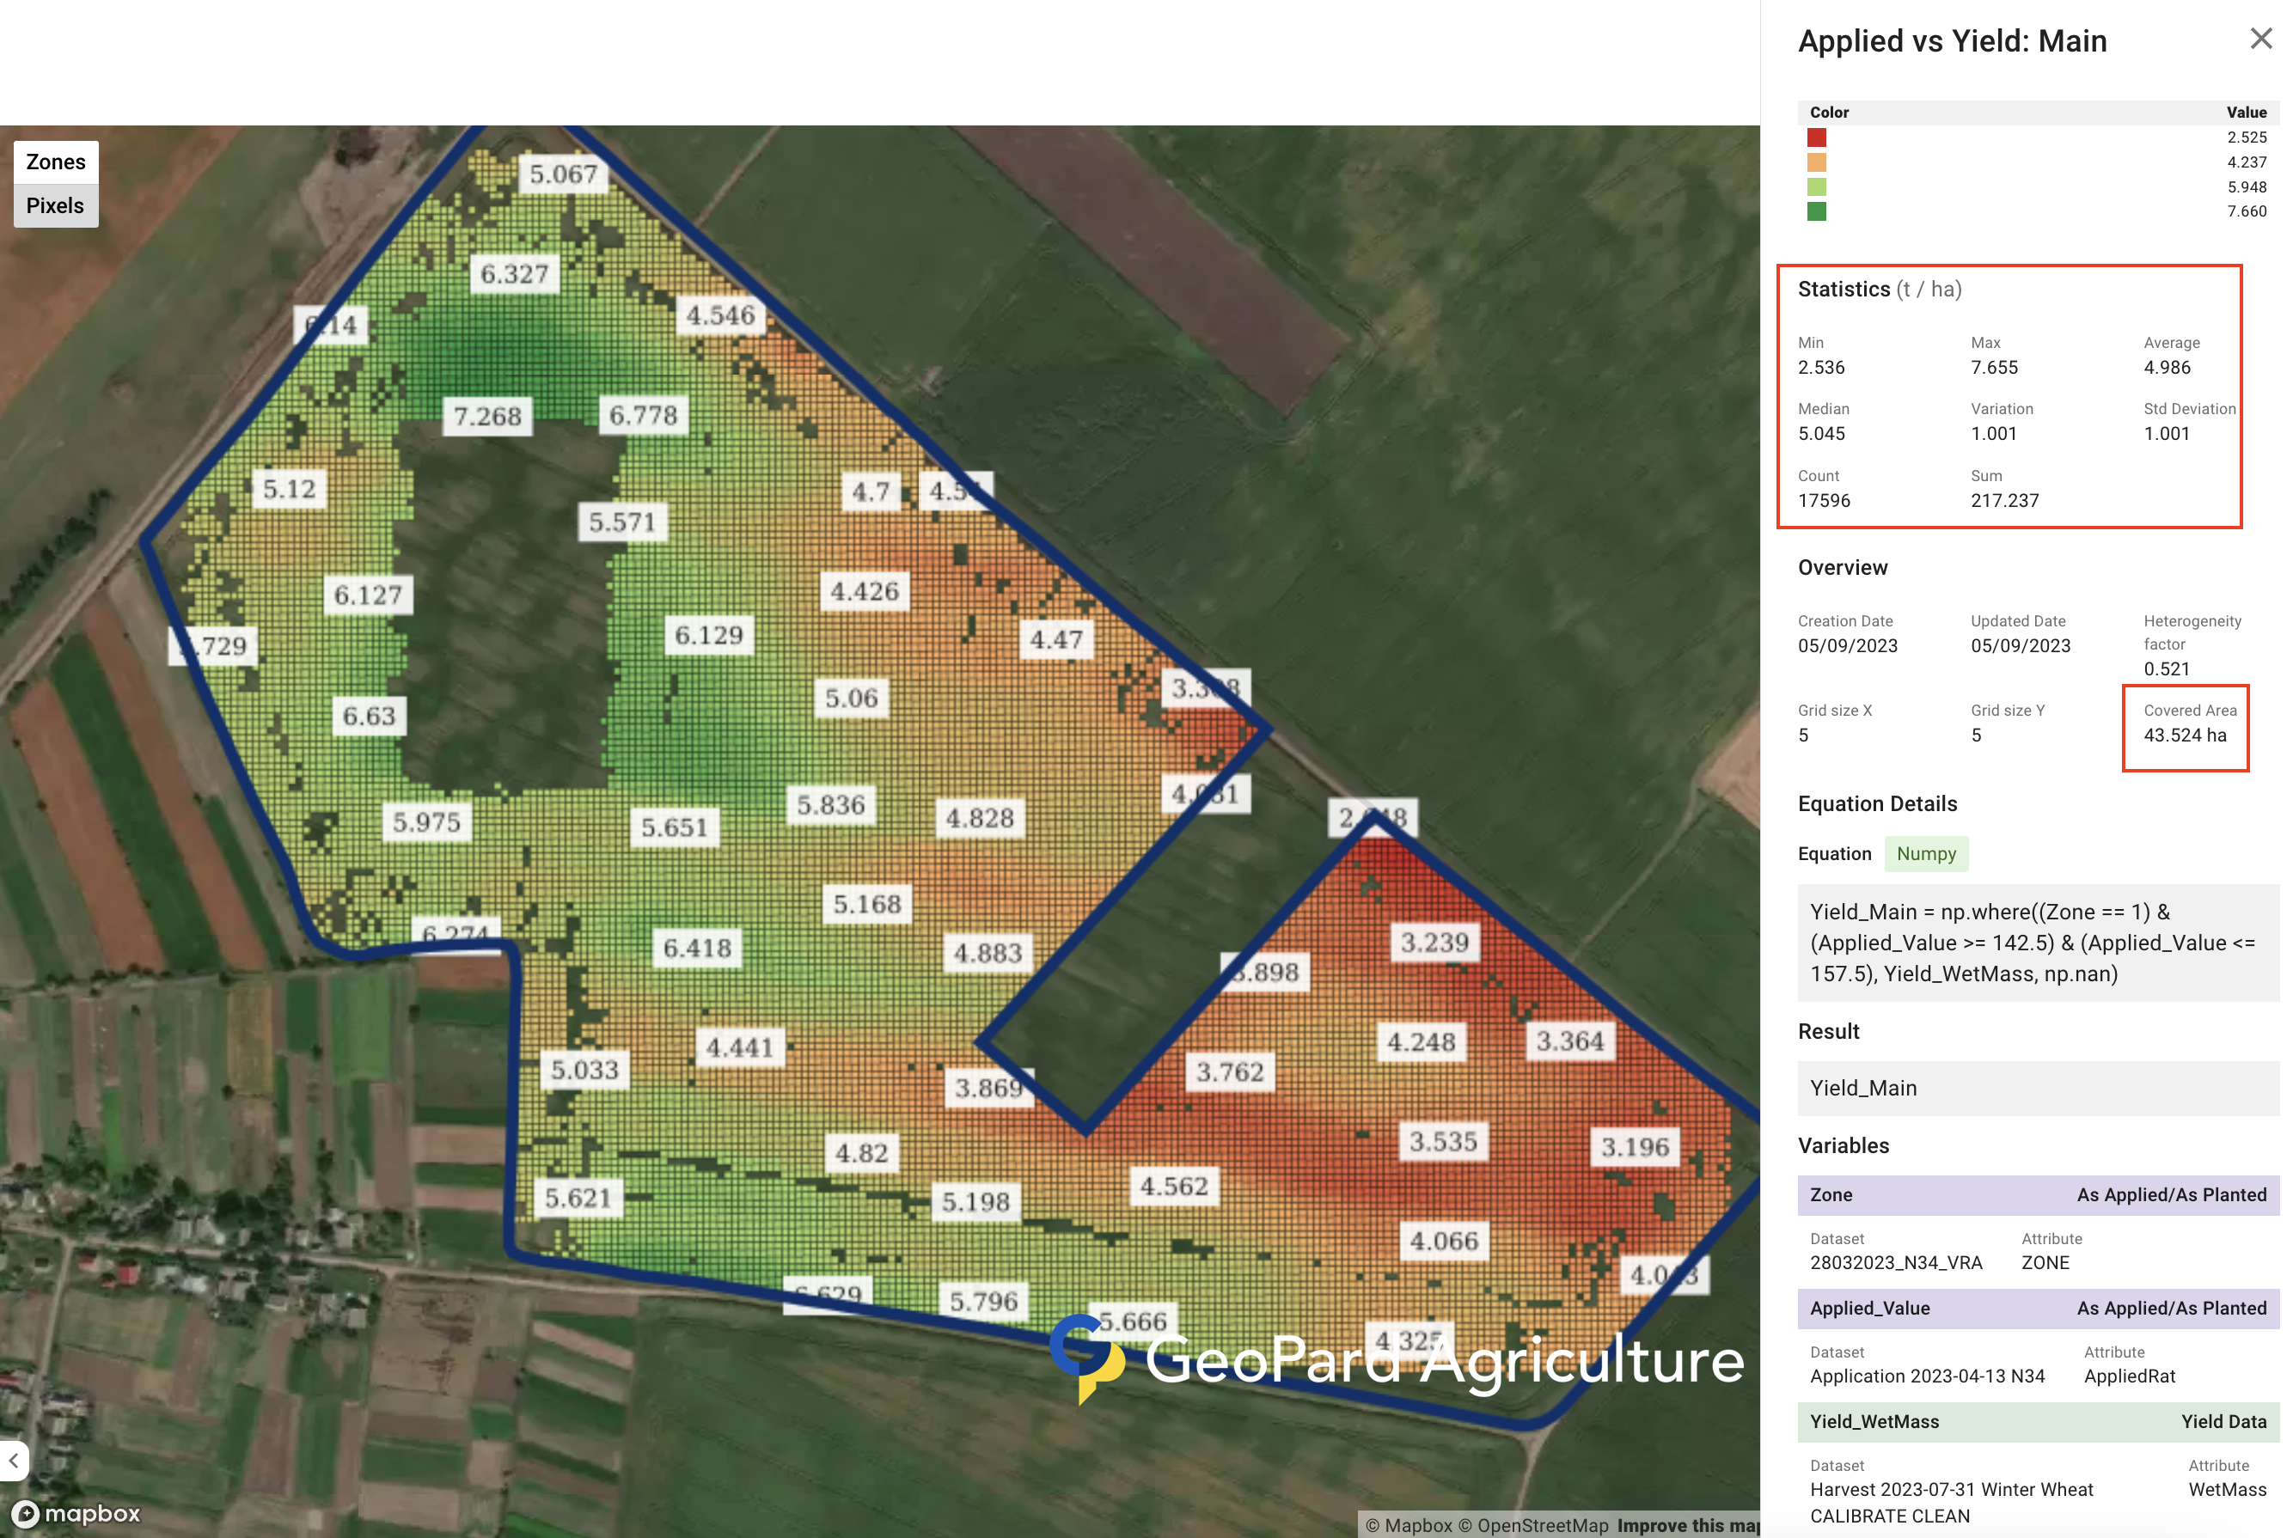The image size is (2293, 1538).
Task: Click the light green legend swatch
Action: (1816, 186)
